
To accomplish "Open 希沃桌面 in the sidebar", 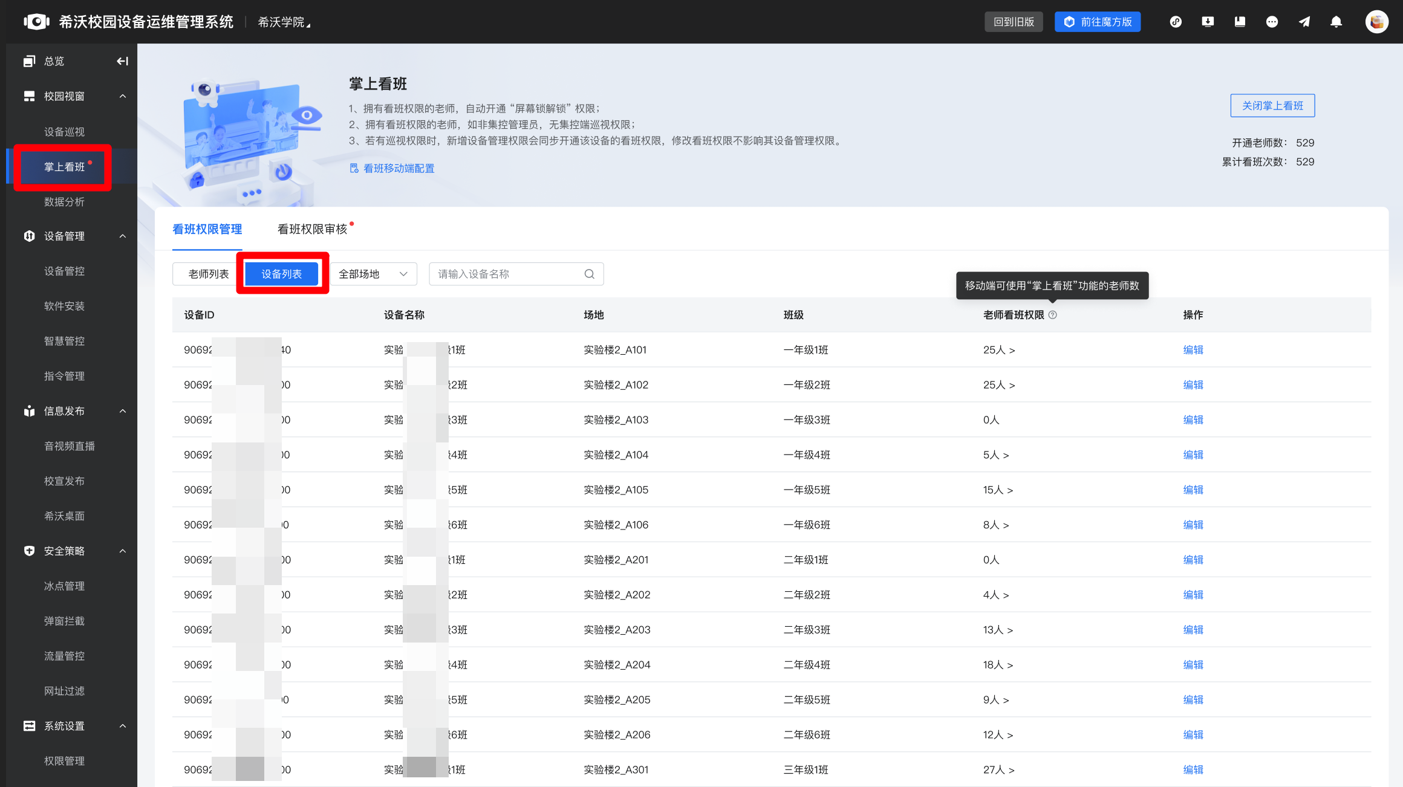I will pyautogui.click(x=64, y=516).
